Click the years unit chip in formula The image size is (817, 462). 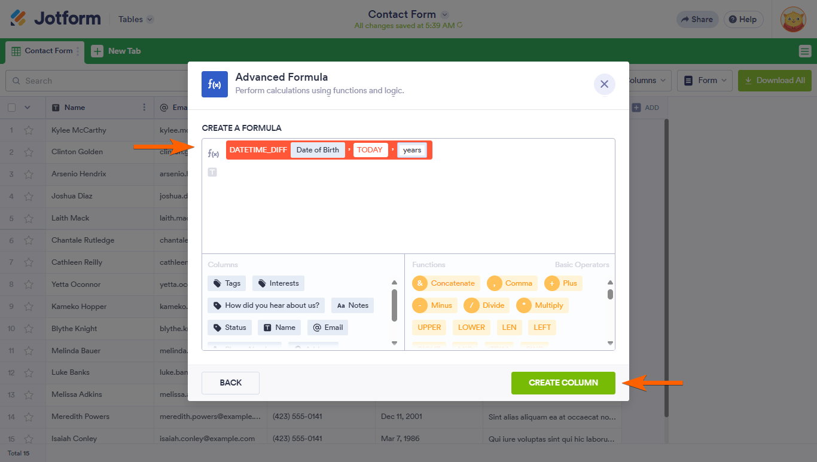point(412,150)
